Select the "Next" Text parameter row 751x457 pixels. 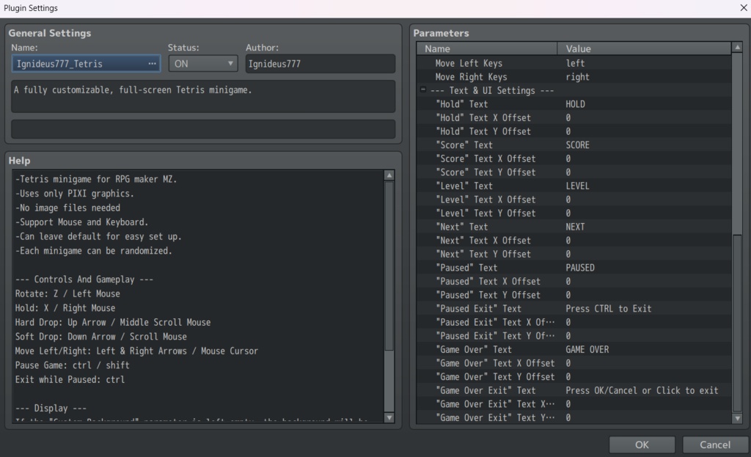pyautogui.click(x=574, y=227)
